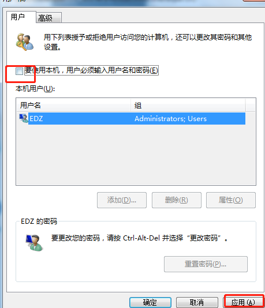Apply settings with the 应用(A) button

click(x=244, y=302)
